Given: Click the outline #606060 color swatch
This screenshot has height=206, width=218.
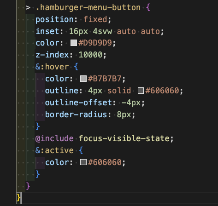Looking at the screenshot, I should pos(141,91).
